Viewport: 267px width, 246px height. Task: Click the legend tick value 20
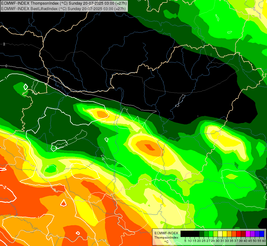click(199, 241)
